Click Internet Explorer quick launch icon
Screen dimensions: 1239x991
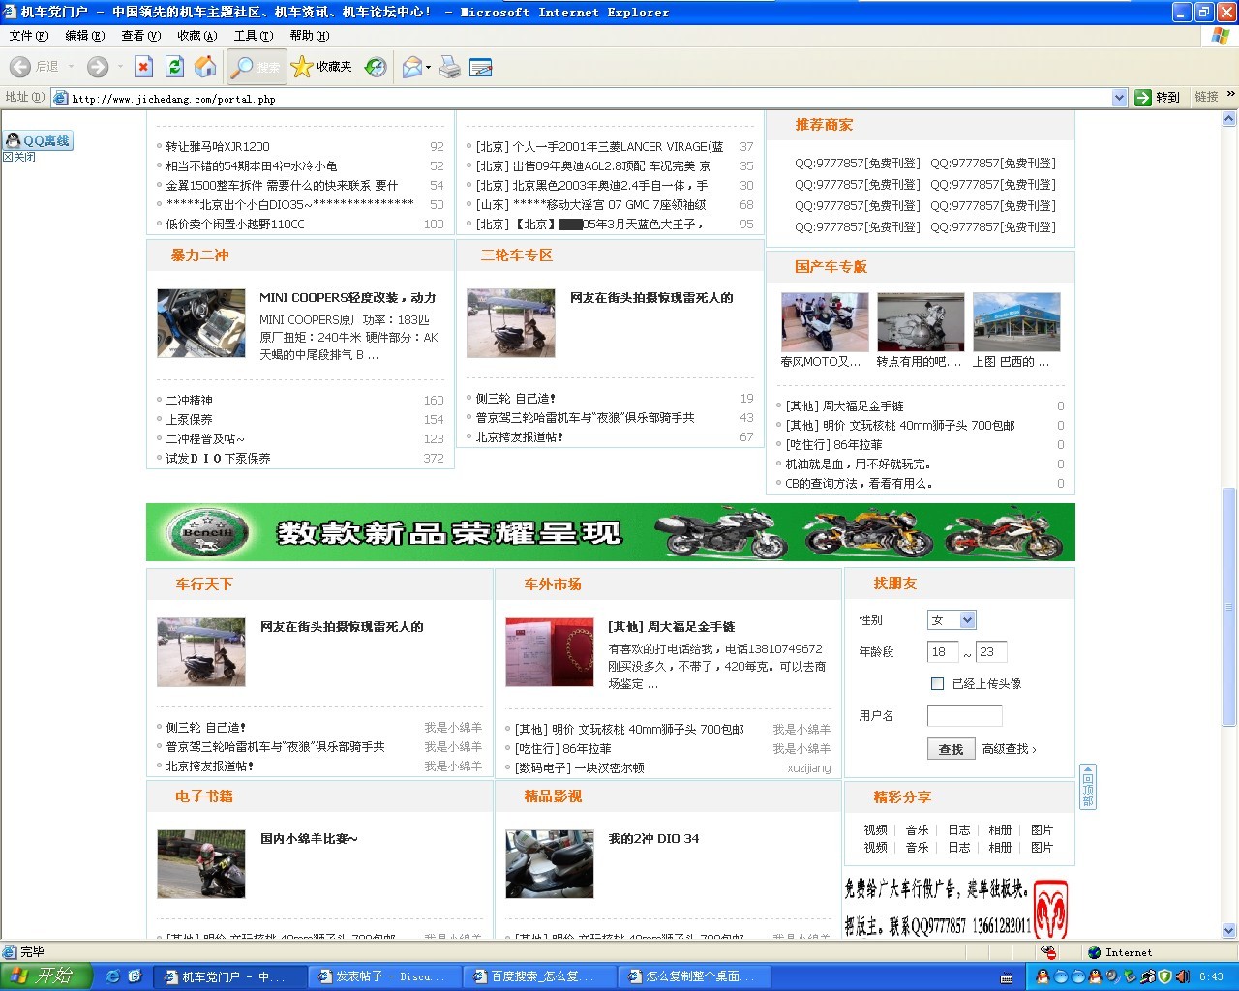pos(112,976)
